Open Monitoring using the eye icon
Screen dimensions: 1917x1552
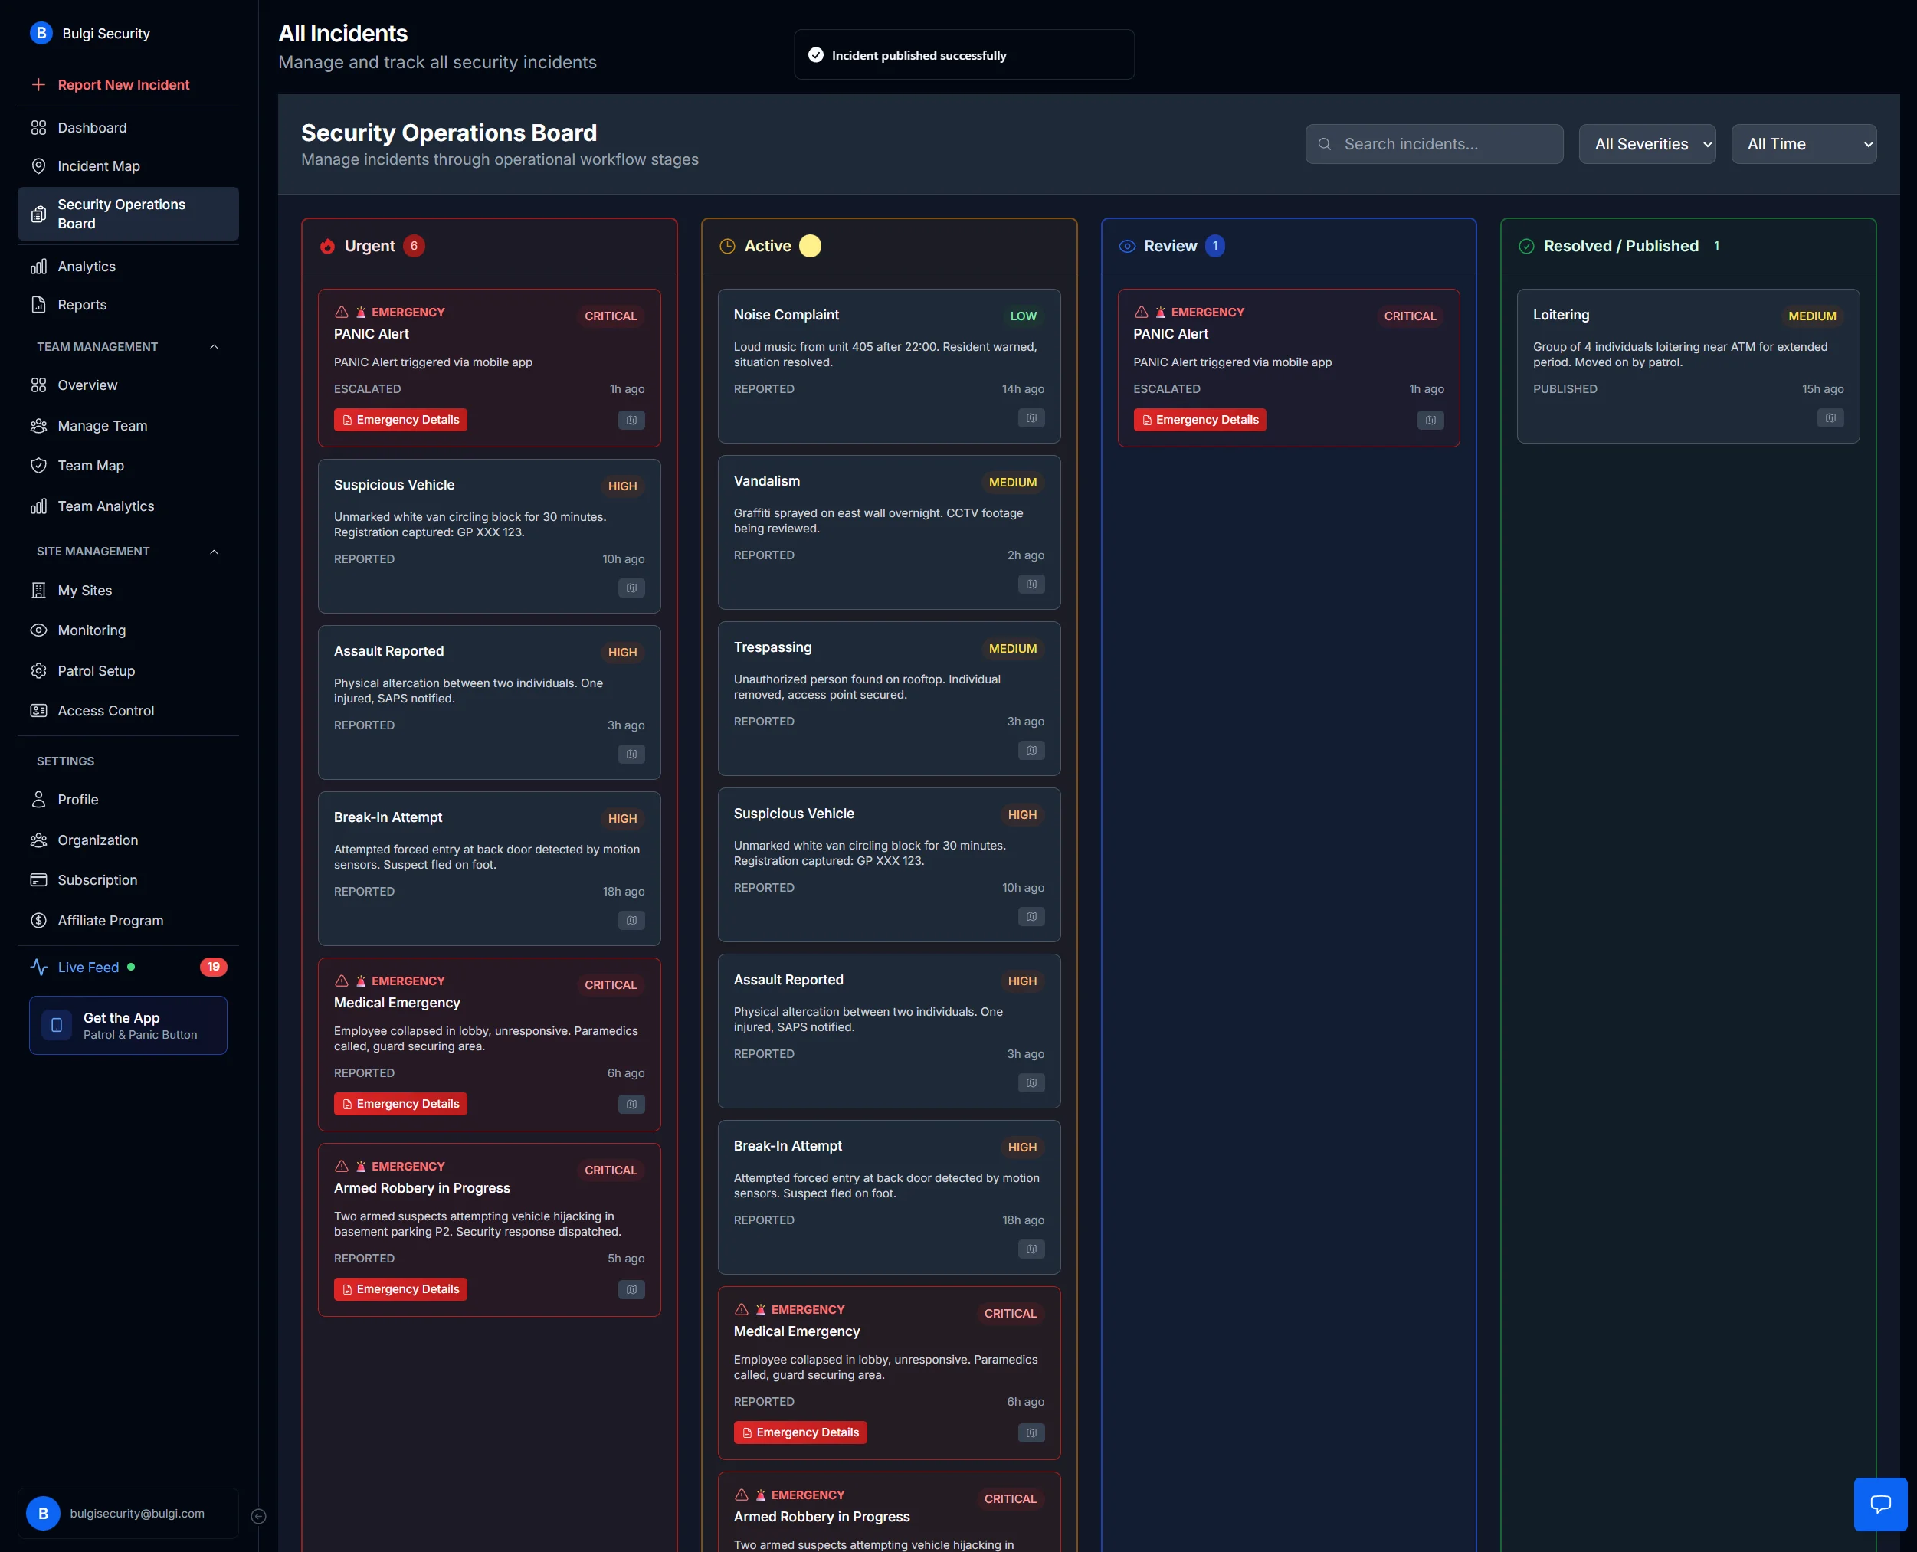pos(38,630)
